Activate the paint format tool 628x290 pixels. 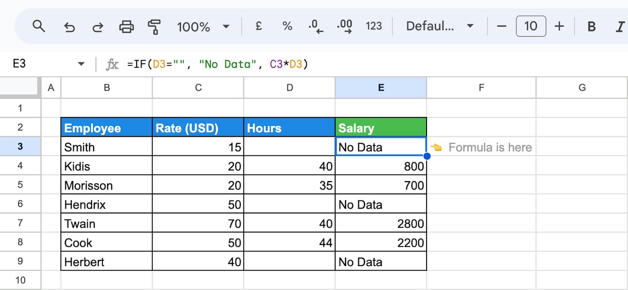coord(154,27)
